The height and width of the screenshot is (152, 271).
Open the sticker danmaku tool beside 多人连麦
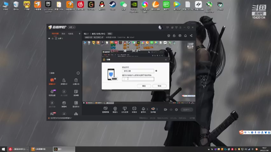pos(76,93)
